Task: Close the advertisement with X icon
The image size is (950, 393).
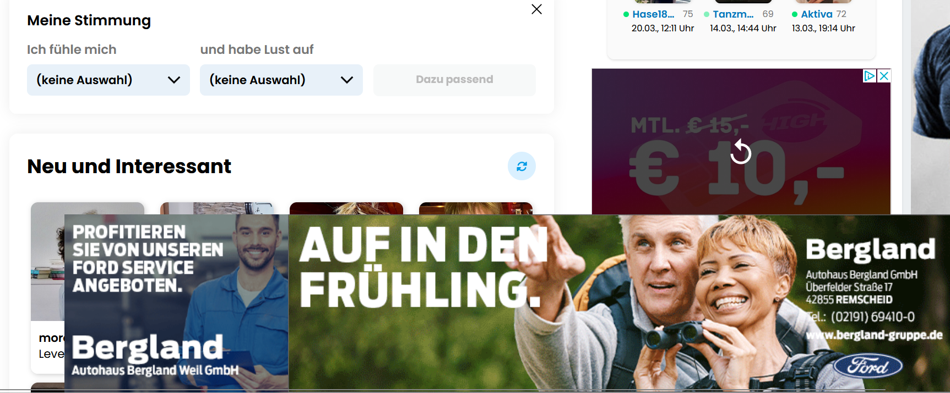Action: [884, 76]
